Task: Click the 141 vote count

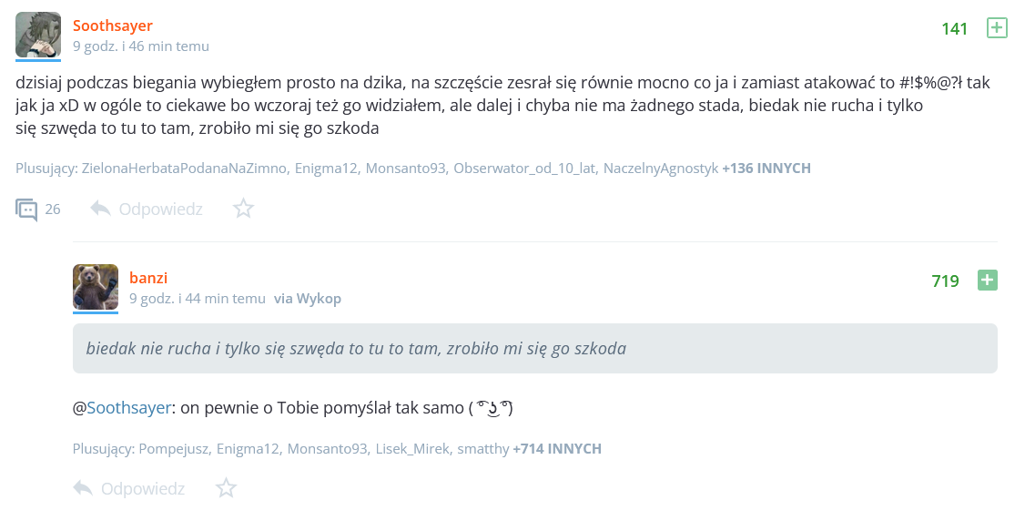Action: [x=954, y=29]
